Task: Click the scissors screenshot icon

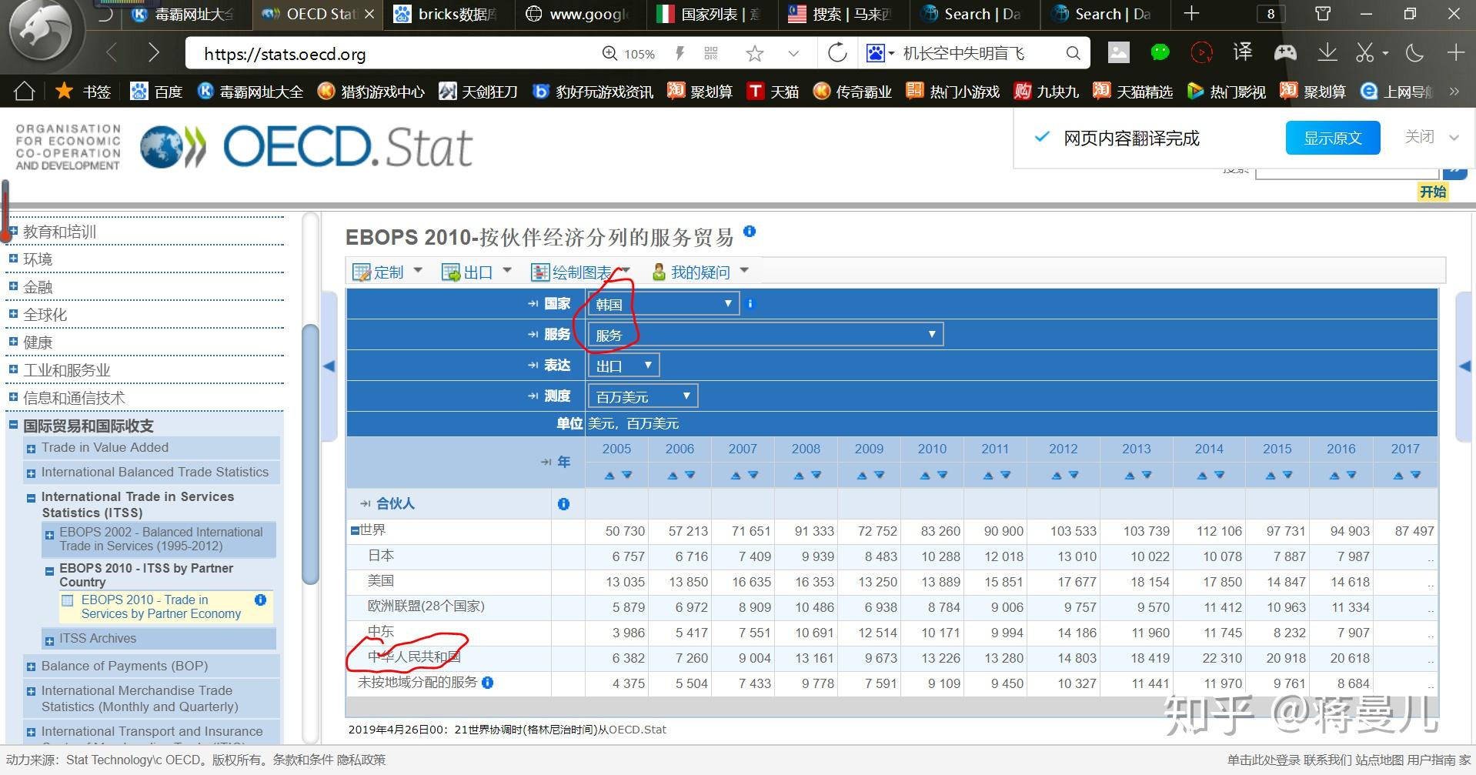Action: click(x=1364, y=52)
